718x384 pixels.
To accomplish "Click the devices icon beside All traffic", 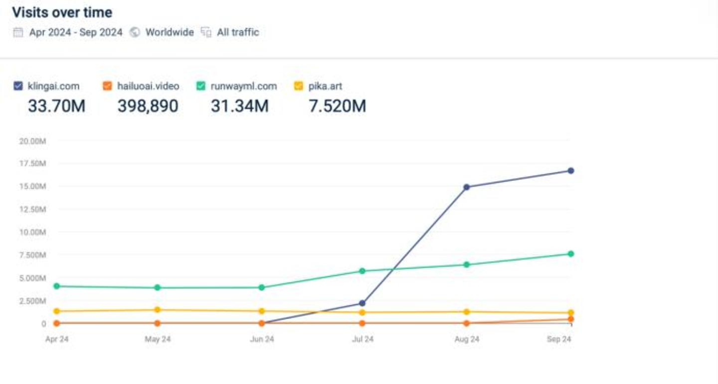I will pyautogui.click(x=206, y=33).
